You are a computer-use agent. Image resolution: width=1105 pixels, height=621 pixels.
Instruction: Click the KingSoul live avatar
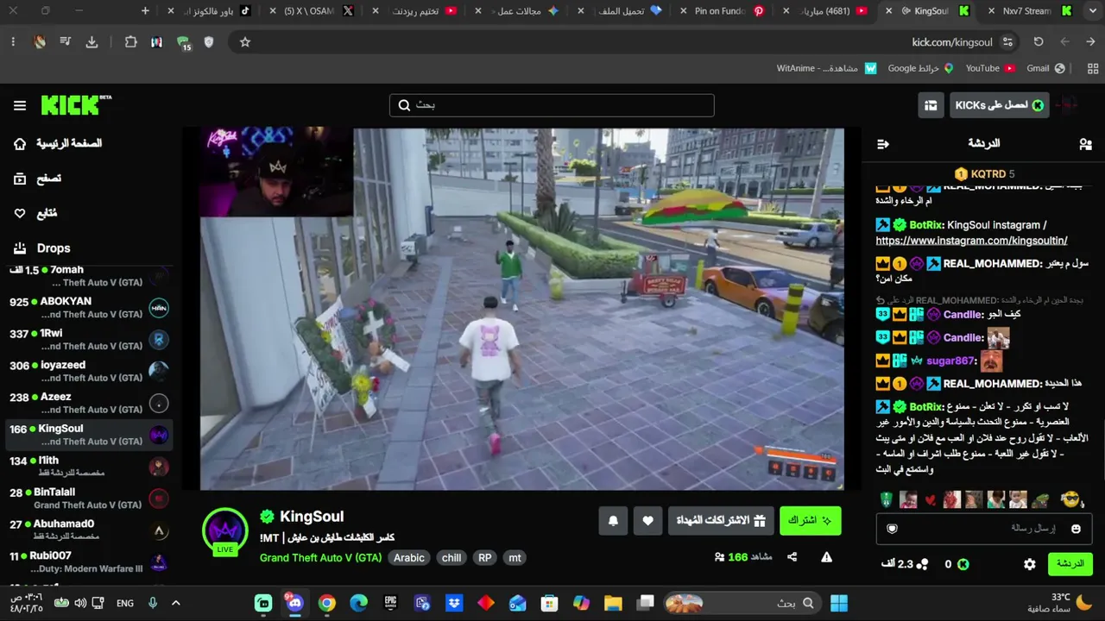[x=225, y=530]
